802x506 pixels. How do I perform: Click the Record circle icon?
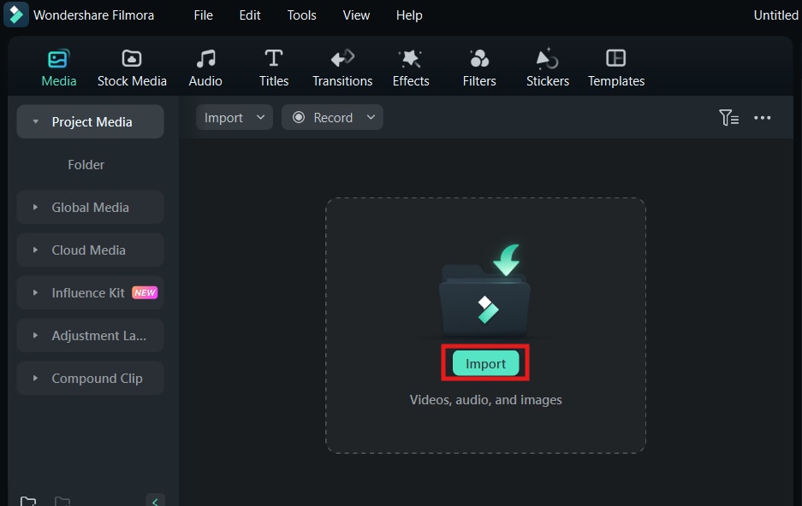tap(299, 117)
